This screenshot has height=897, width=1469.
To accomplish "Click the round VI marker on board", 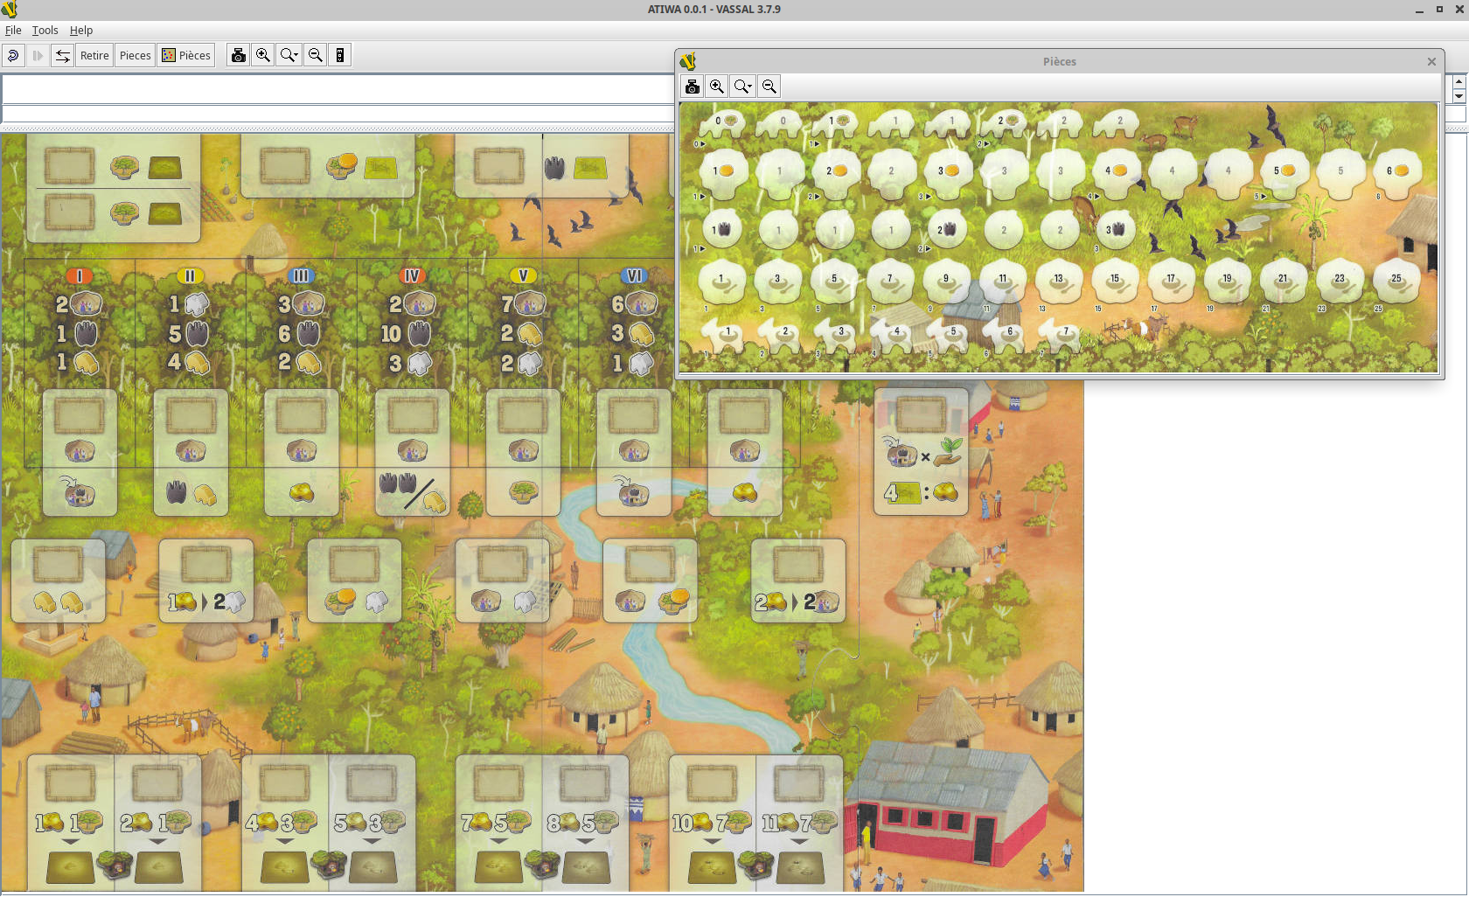I will tap(634, 276).
